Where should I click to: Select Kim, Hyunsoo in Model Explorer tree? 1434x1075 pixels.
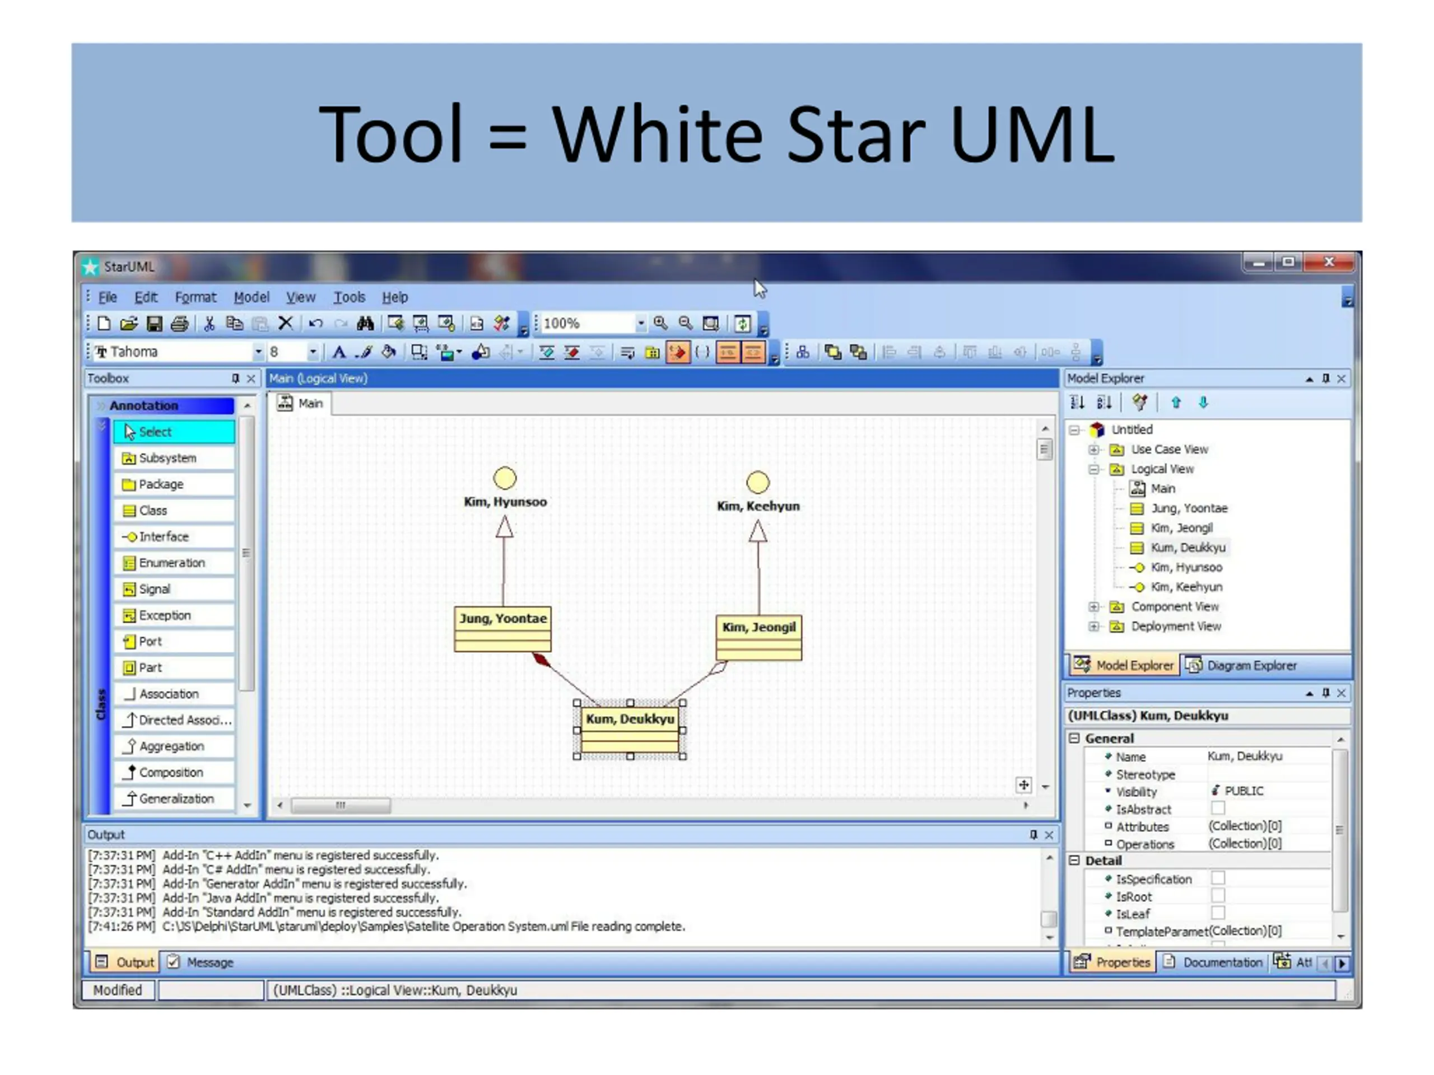click(x=1186, y=567)
